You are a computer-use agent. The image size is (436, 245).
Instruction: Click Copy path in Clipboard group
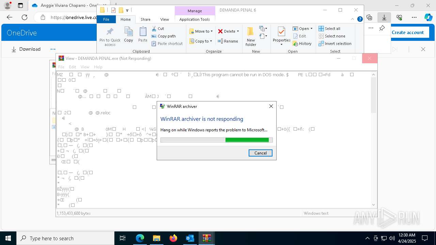point(163,36)
